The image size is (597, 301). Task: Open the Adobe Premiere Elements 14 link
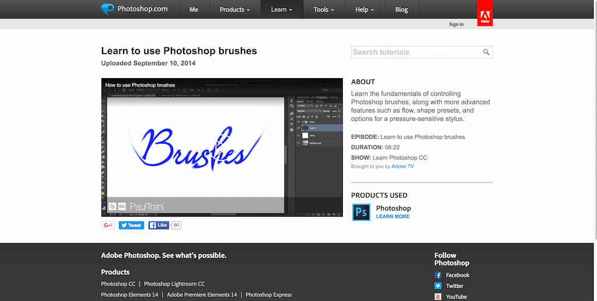(x=202, y=295)
